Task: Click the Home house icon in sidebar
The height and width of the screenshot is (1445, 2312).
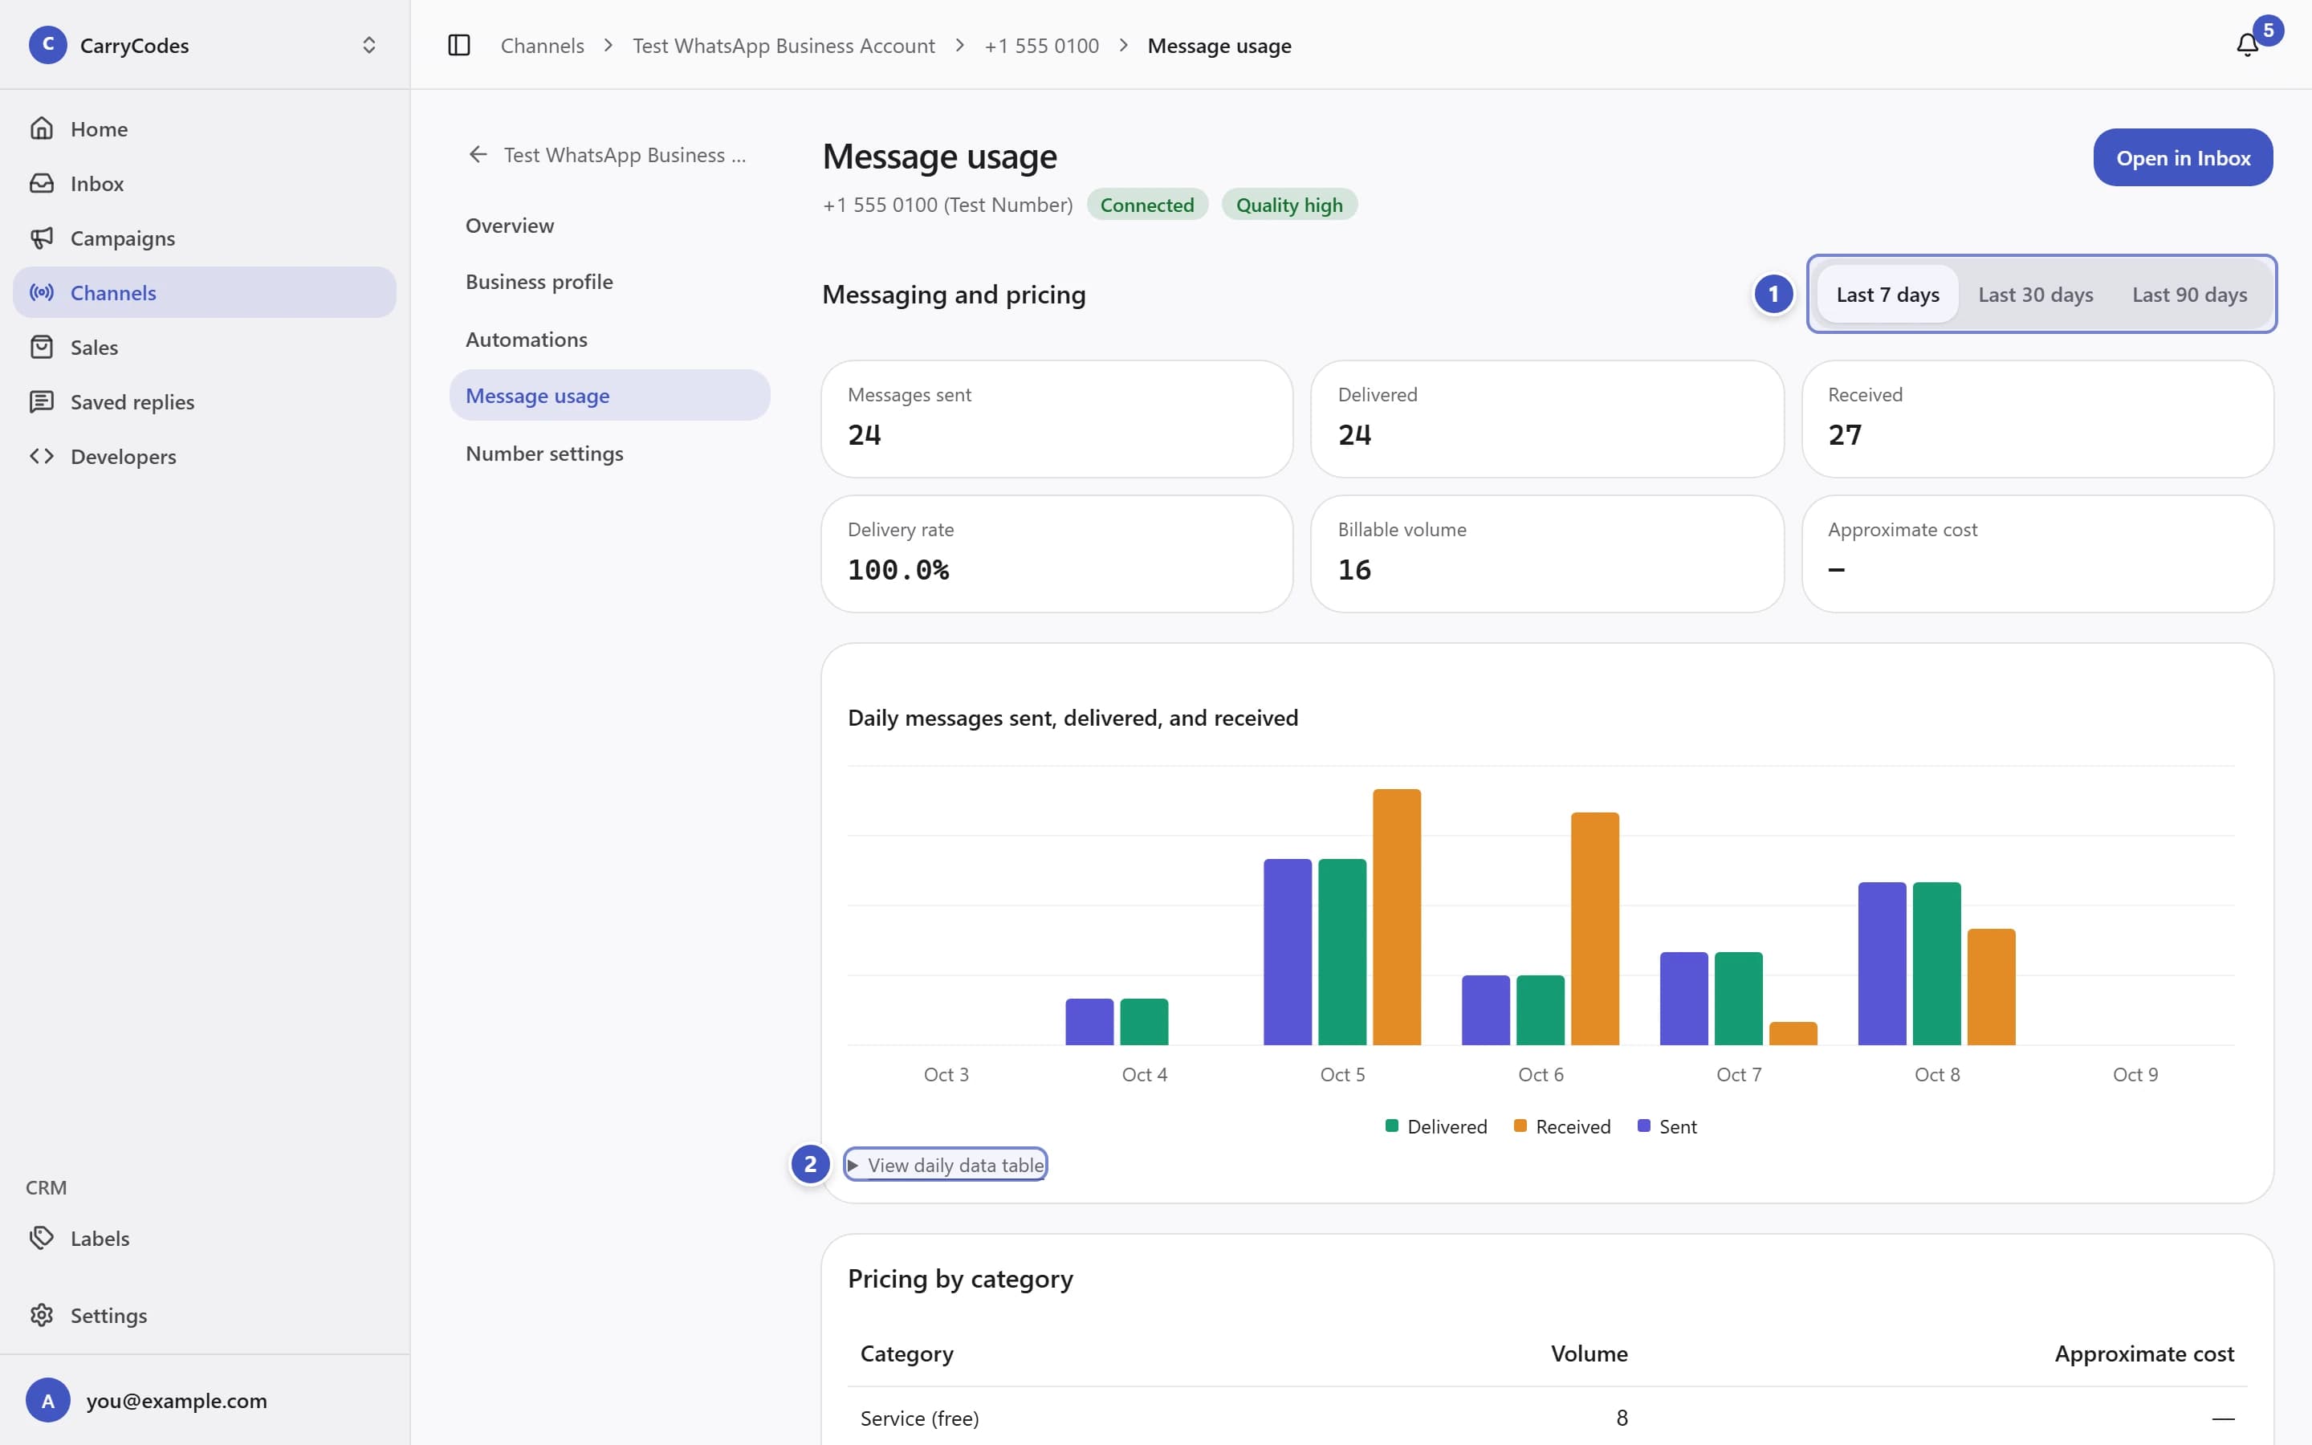Action: tap(41, 128)
